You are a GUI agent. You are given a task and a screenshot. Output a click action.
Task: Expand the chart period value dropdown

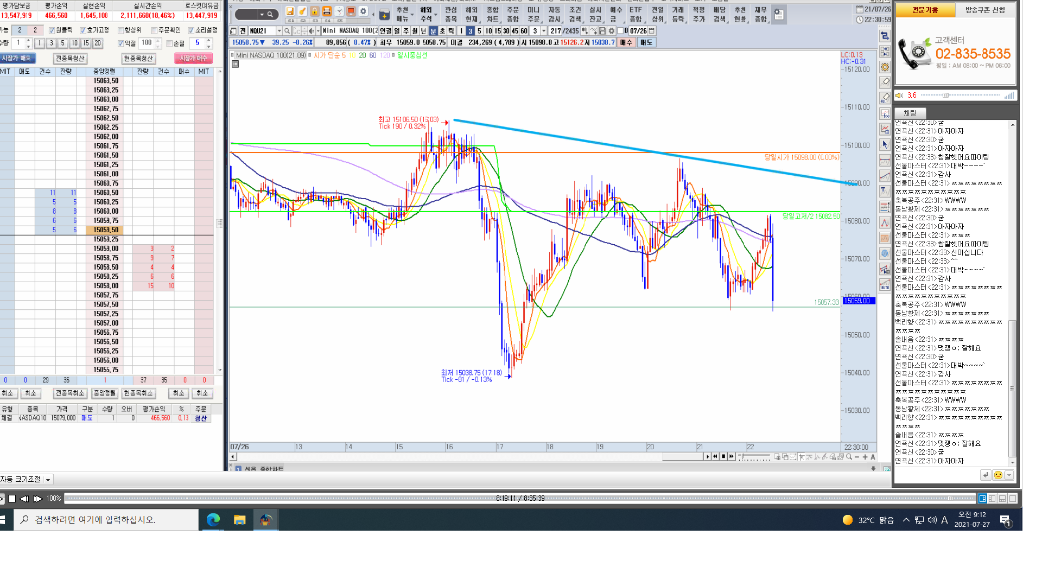544,31
